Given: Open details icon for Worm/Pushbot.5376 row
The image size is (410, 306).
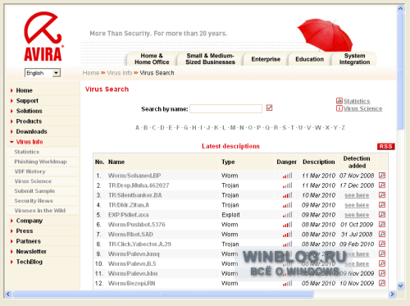Looking at the screenshot, I should pyautogui.click(x=382, y=224).
